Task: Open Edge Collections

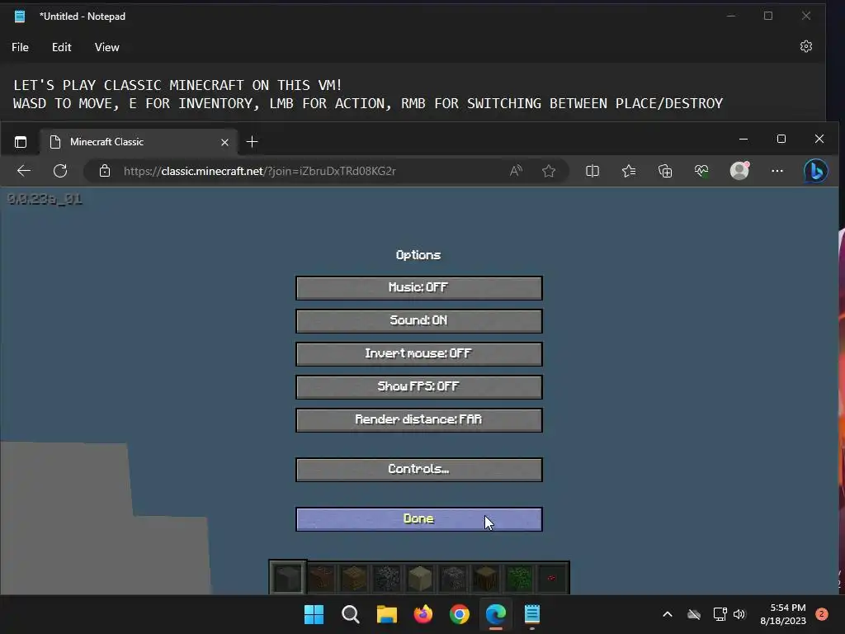Action: (x=665, y=171)
